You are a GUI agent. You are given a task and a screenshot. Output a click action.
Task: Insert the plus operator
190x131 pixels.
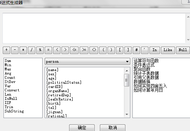[7, 50]
